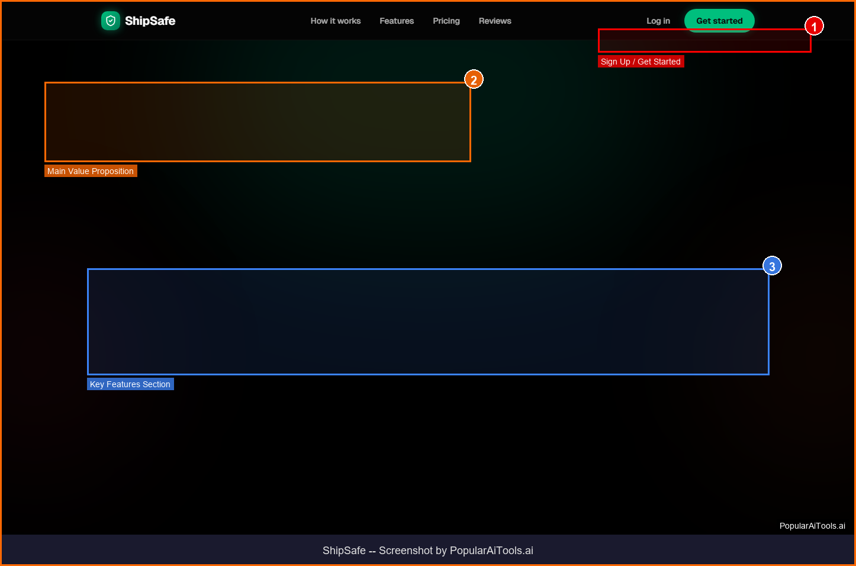Click the small white PopularAiTools.ai watermark
The height and width of the screenshot is (566, 856).
pyautogui.click(x=812, y=526)
